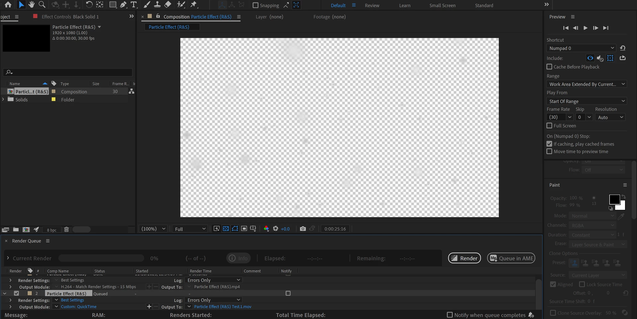Select the Rectangle shape tool

(113, 5)
